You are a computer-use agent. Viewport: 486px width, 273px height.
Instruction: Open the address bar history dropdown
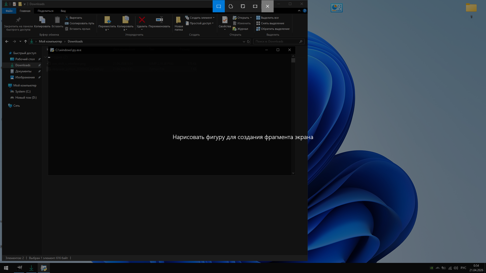[x=244, y=41]
